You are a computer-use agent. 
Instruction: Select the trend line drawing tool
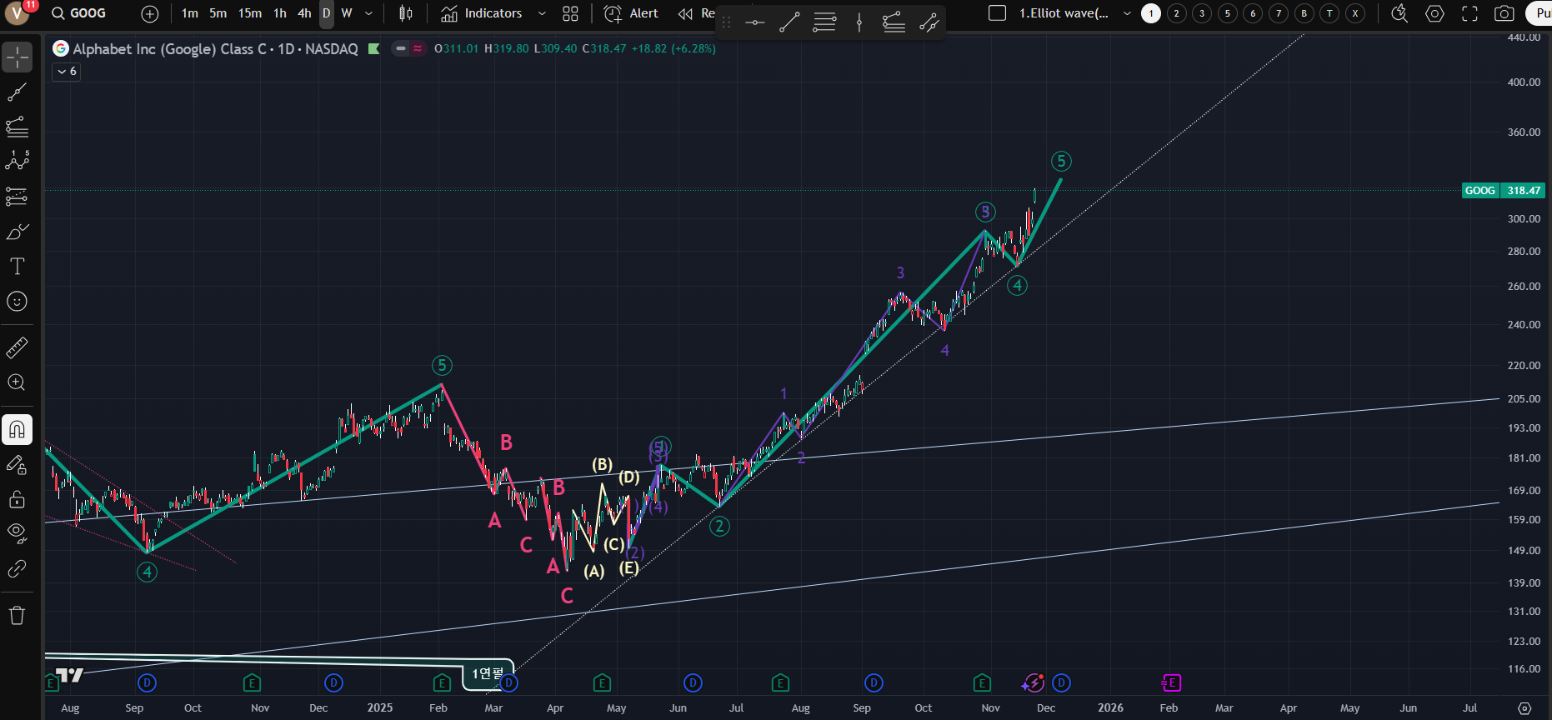[x=17, y=92]
